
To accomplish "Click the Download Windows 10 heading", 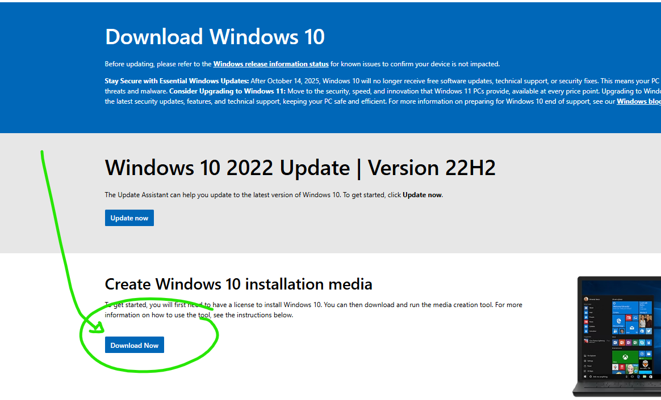I will (x=215, y=37).
